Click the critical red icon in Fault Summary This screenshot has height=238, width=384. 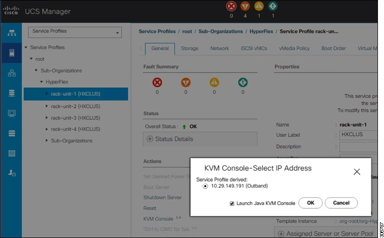click(x=157, y=82)
